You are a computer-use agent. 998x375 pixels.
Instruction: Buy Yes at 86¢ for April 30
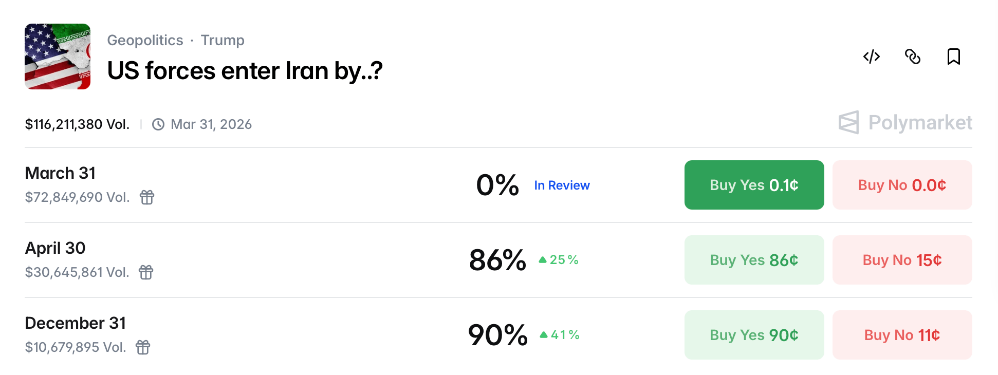(754, 260)
